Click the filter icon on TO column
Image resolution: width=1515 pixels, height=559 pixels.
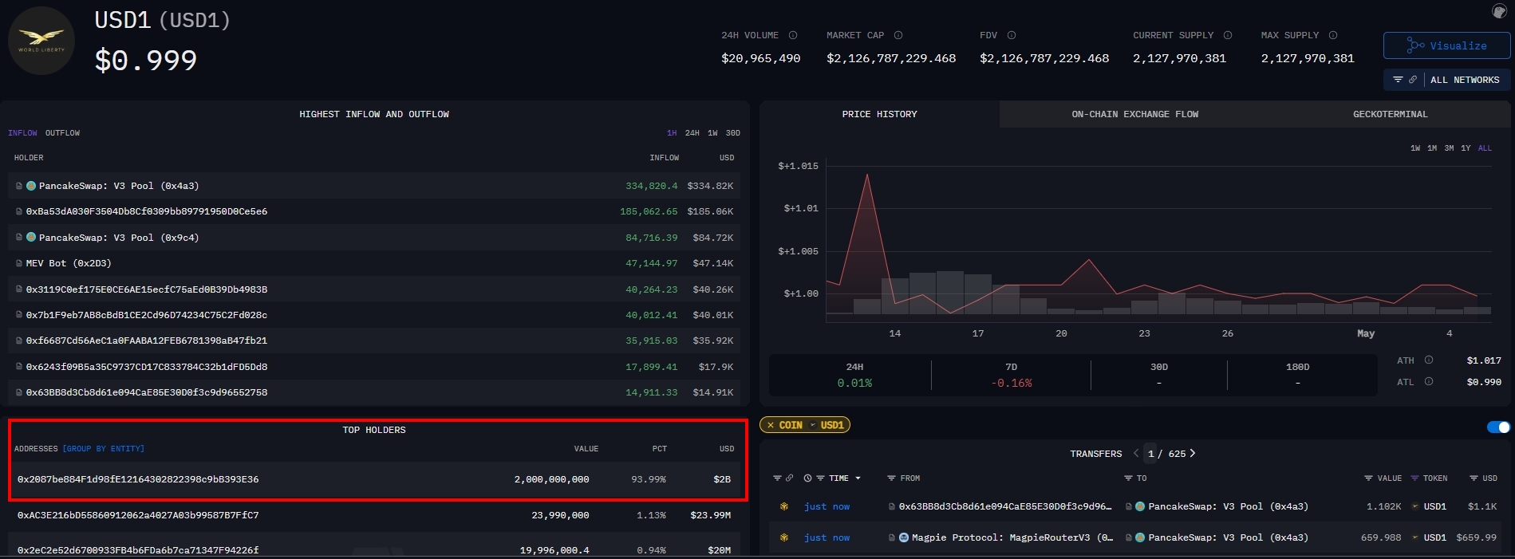tap(1128, 478)
